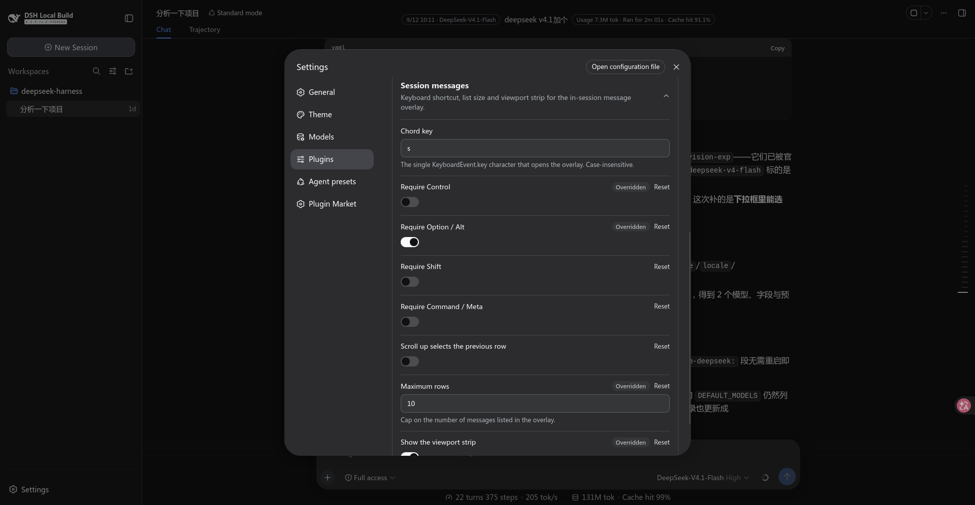Toggle the right side panel icon
This screenshot has height=505, width=975.
click(x=962, y=13)
